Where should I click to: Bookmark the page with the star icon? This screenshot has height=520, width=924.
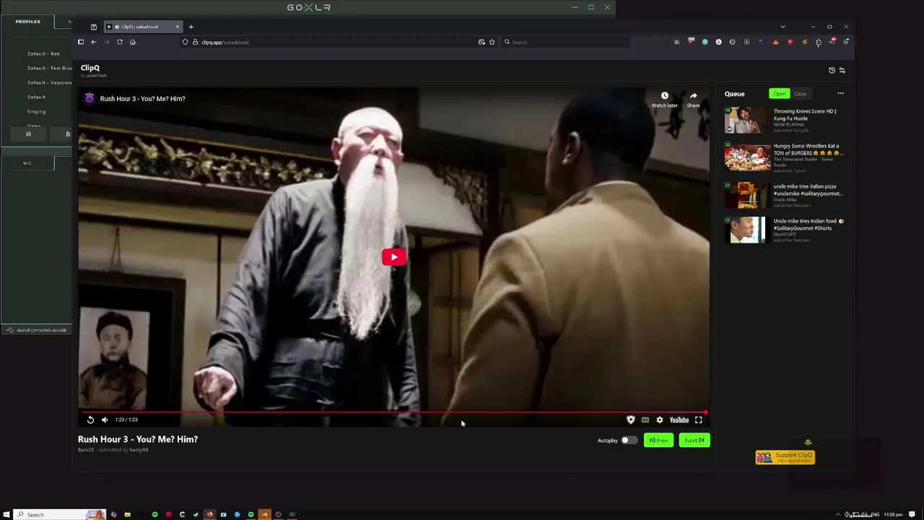[492, 42]
